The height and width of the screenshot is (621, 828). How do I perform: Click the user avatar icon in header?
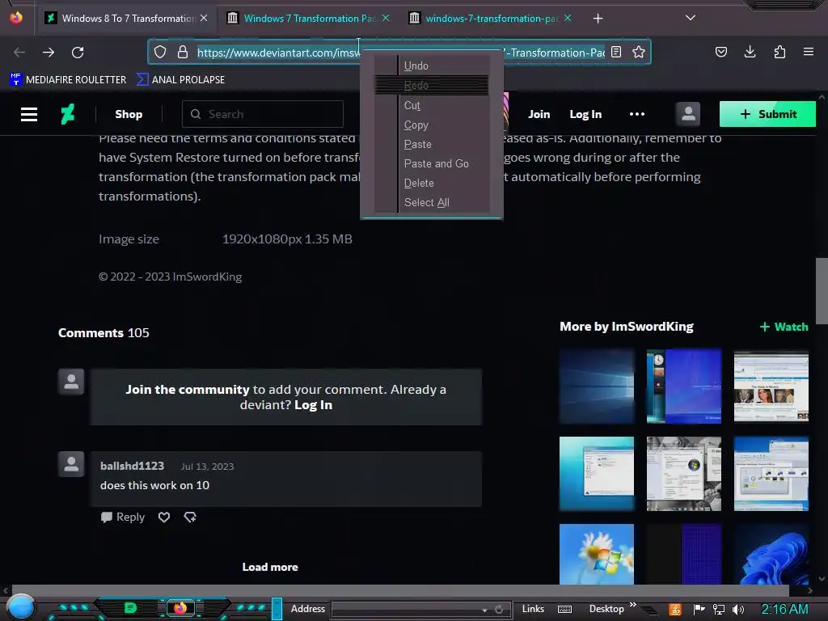pyautogui.click(x=688, y=114)
